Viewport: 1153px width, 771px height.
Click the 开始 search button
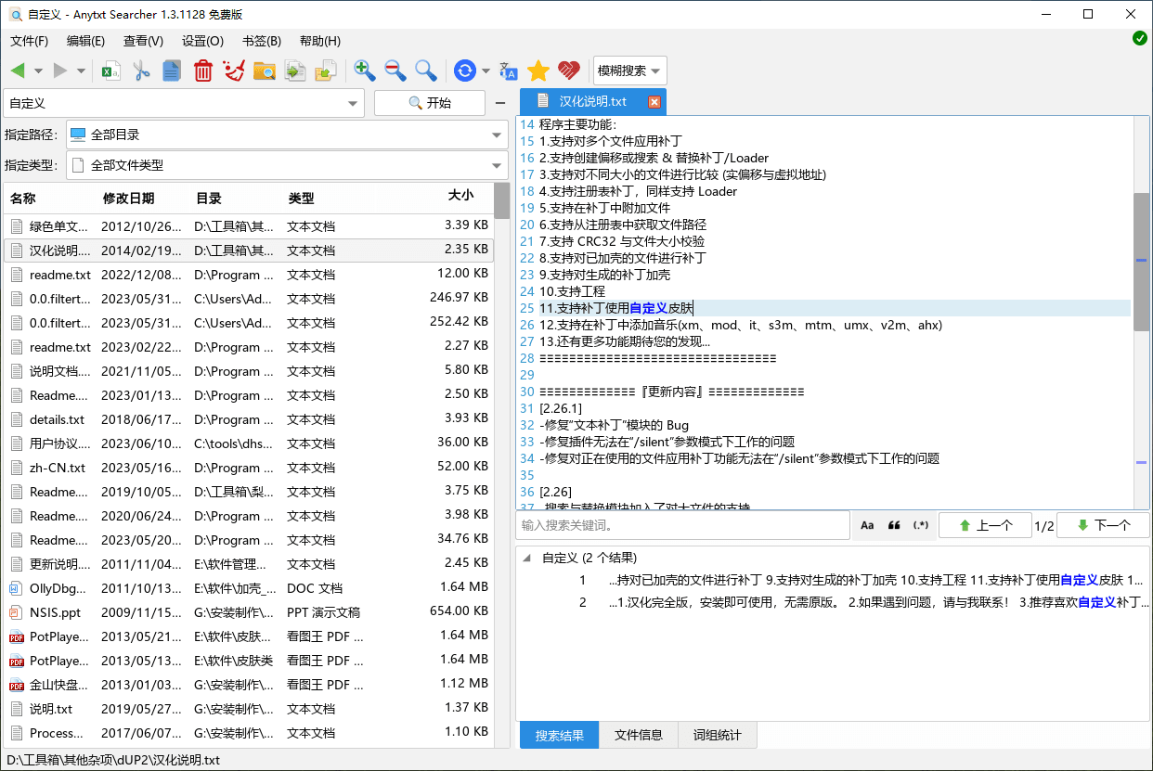click(x=430, y=103)
